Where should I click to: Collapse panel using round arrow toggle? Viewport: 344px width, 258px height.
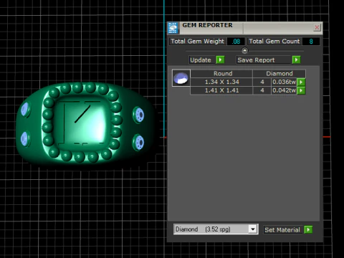(244, 51)
